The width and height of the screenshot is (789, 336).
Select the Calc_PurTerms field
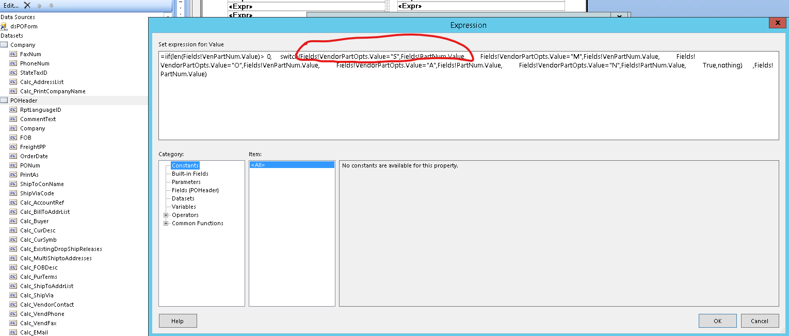[39, 277]
